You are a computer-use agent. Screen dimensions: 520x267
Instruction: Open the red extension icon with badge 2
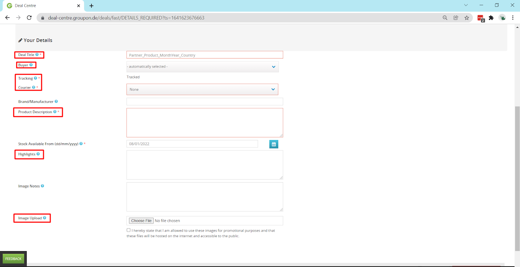pos(481,18)
